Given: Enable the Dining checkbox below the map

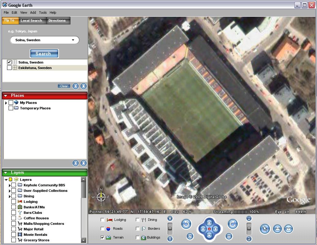Looking at the screenshot, I should [x=138, y=220].
